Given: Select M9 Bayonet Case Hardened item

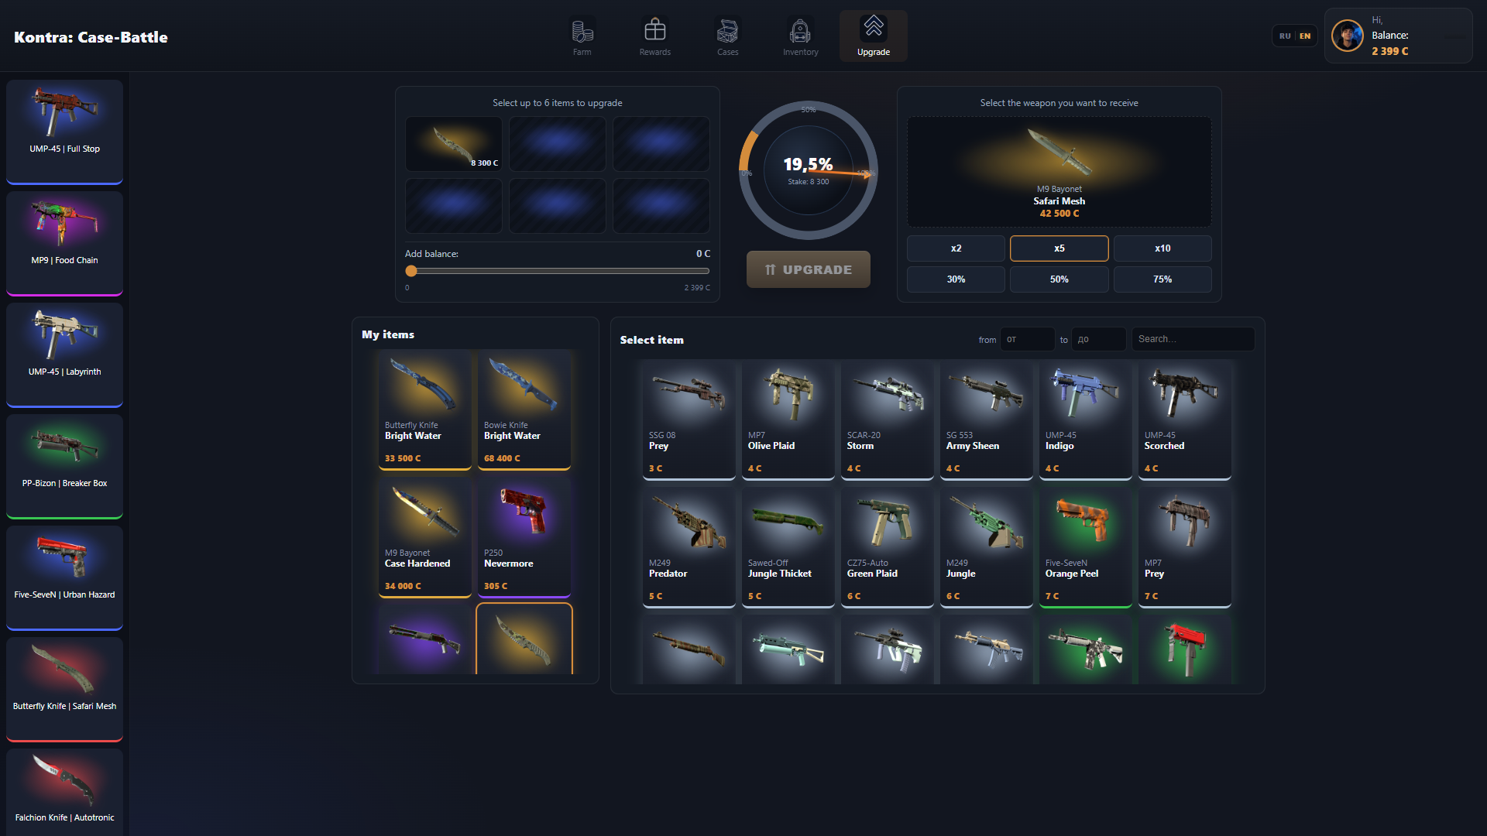Looking at the screenshot, I should click(425, 537).
